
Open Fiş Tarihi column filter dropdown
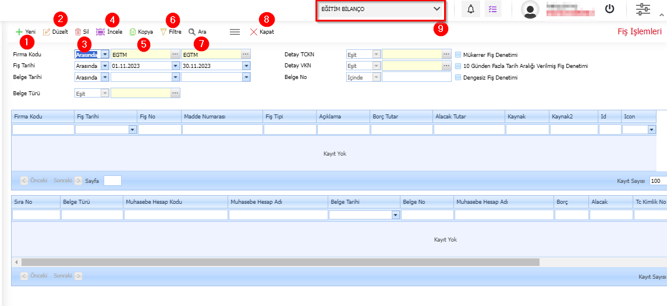coord(132,129)
